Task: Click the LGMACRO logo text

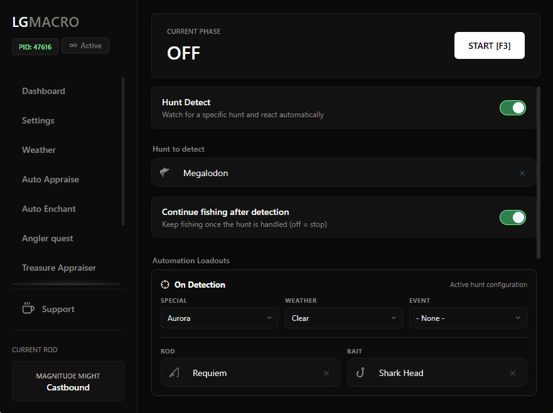Action: point(45,22)
